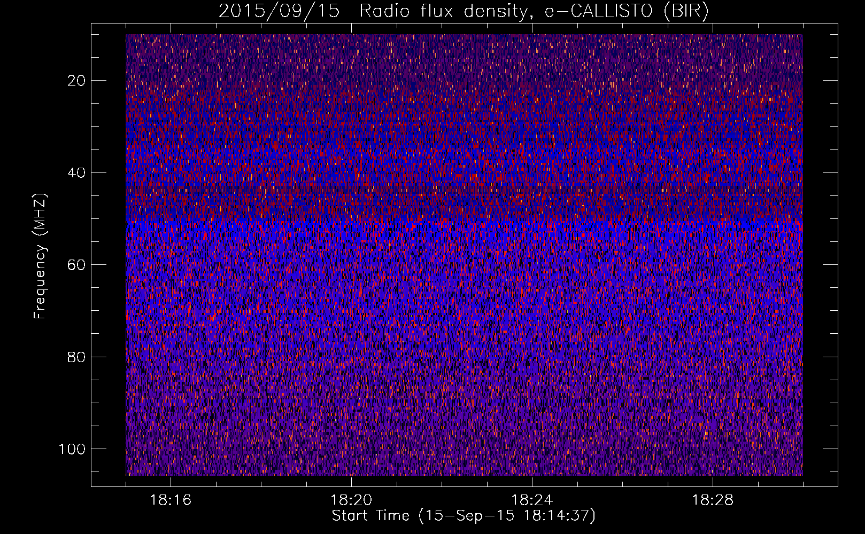Click the 100 MHz frequency tick label
Viewport: 865px width, 534px height.
pyautogui.click(x=72, y=449)
